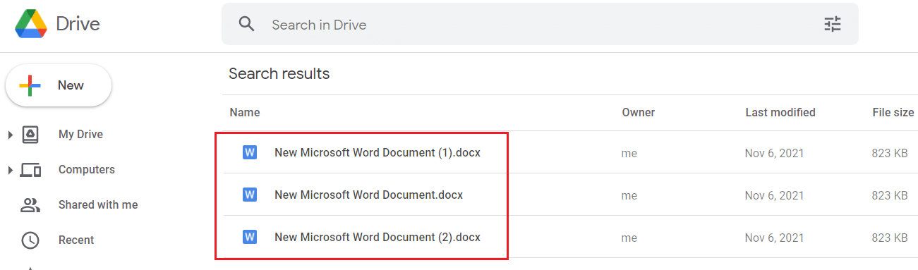Screen dimensions: 918x270
Task: Click the magnifier search icon
Action: (x=246, y=25)
